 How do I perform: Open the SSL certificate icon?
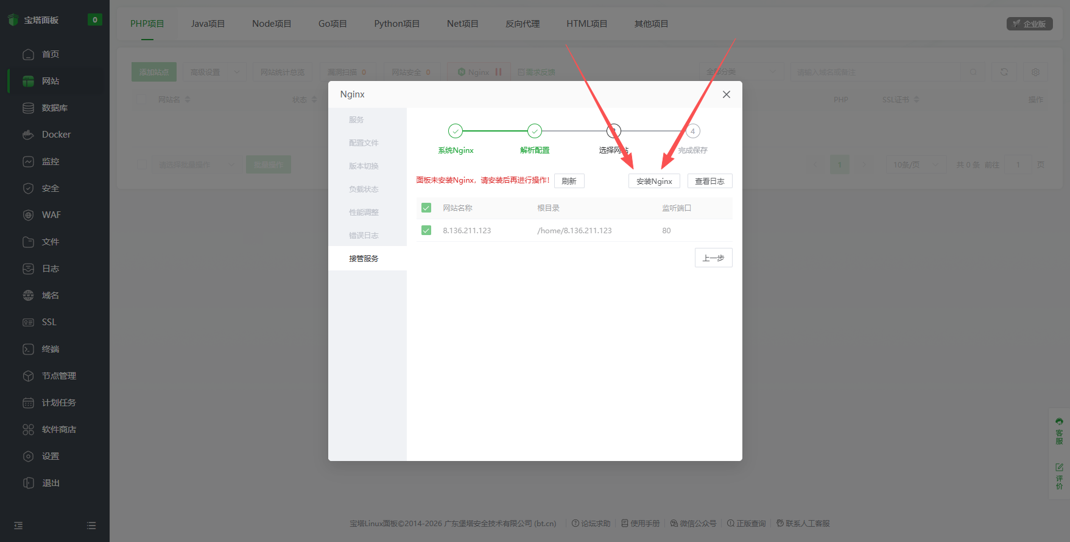[28, 322]
